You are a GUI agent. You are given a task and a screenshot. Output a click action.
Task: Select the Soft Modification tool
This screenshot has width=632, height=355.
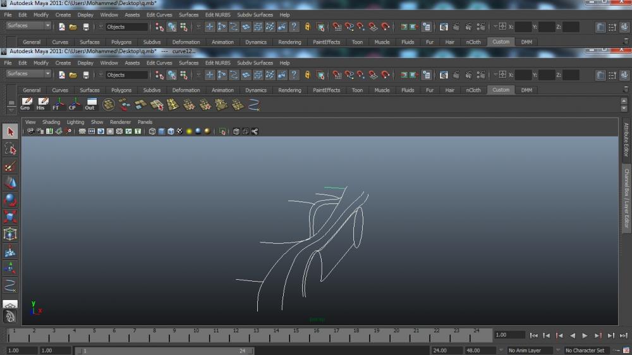click(x=10, y=251)
